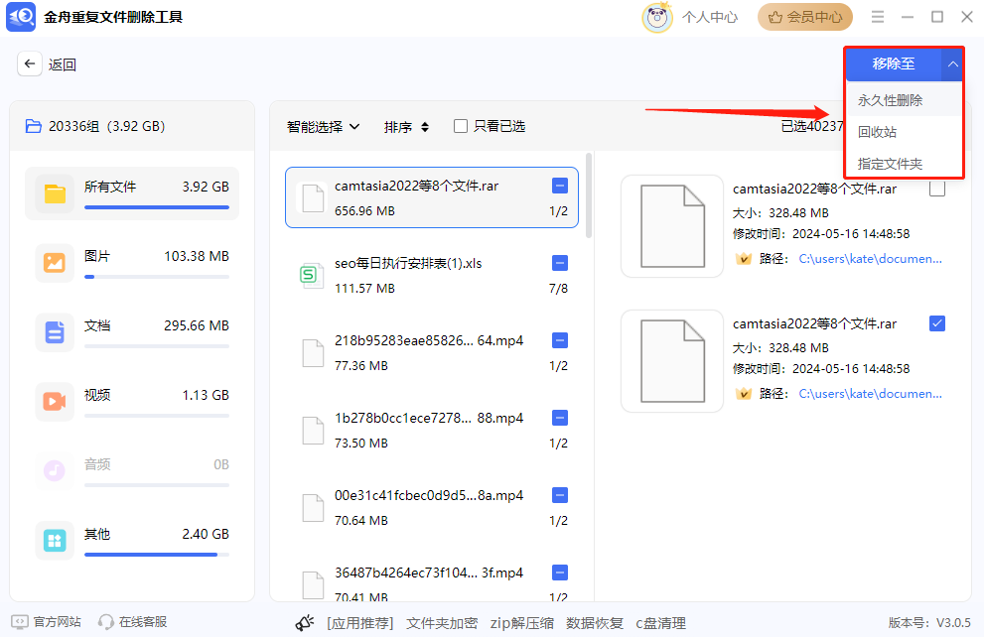
Task: Open the first file path link
Action: pos(870,259)
